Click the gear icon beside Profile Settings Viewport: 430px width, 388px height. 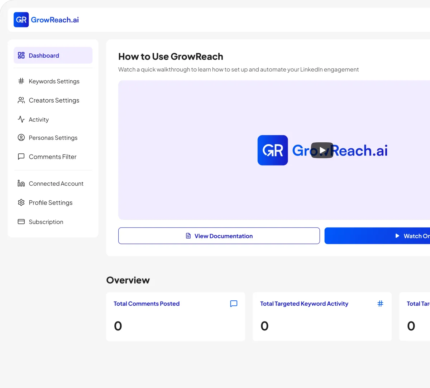(21, 202)
